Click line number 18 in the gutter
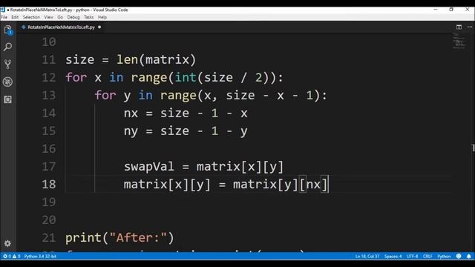Screen dimensions: 475x267 49,185
